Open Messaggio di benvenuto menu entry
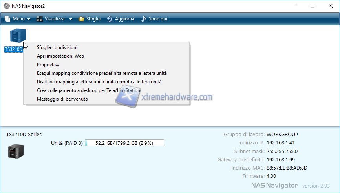The image size is (340, 193). 62,99
